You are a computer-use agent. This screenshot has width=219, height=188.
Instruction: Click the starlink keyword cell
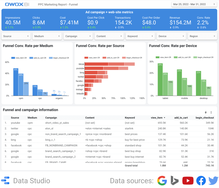129,129
